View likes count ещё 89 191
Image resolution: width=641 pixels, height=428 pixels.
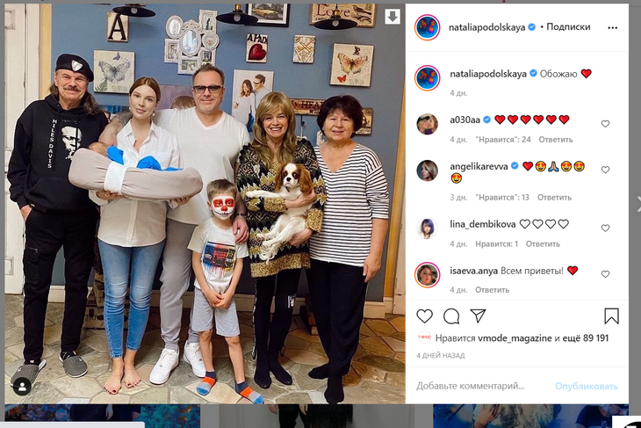point(586,338)
